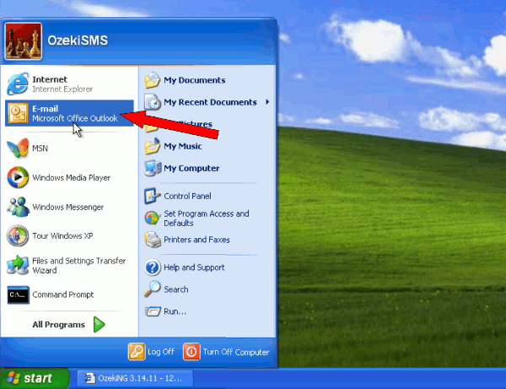The width and height of the screenshot is (506, 389).
Task: Click Set Program Access and Defaults text
Action: click(x=207, y=219)
